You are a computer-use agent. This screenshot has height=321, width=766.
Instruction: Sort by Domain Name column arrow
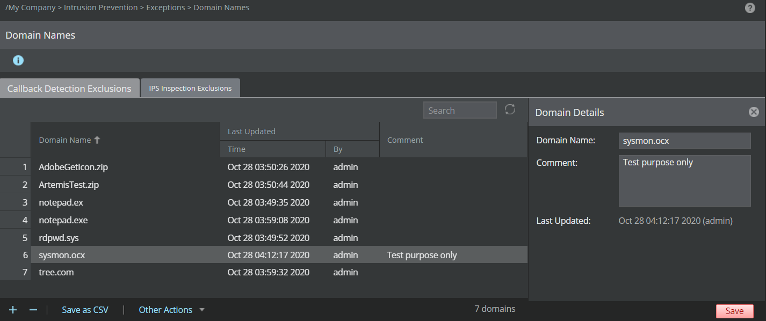click(x=97, y=140)
